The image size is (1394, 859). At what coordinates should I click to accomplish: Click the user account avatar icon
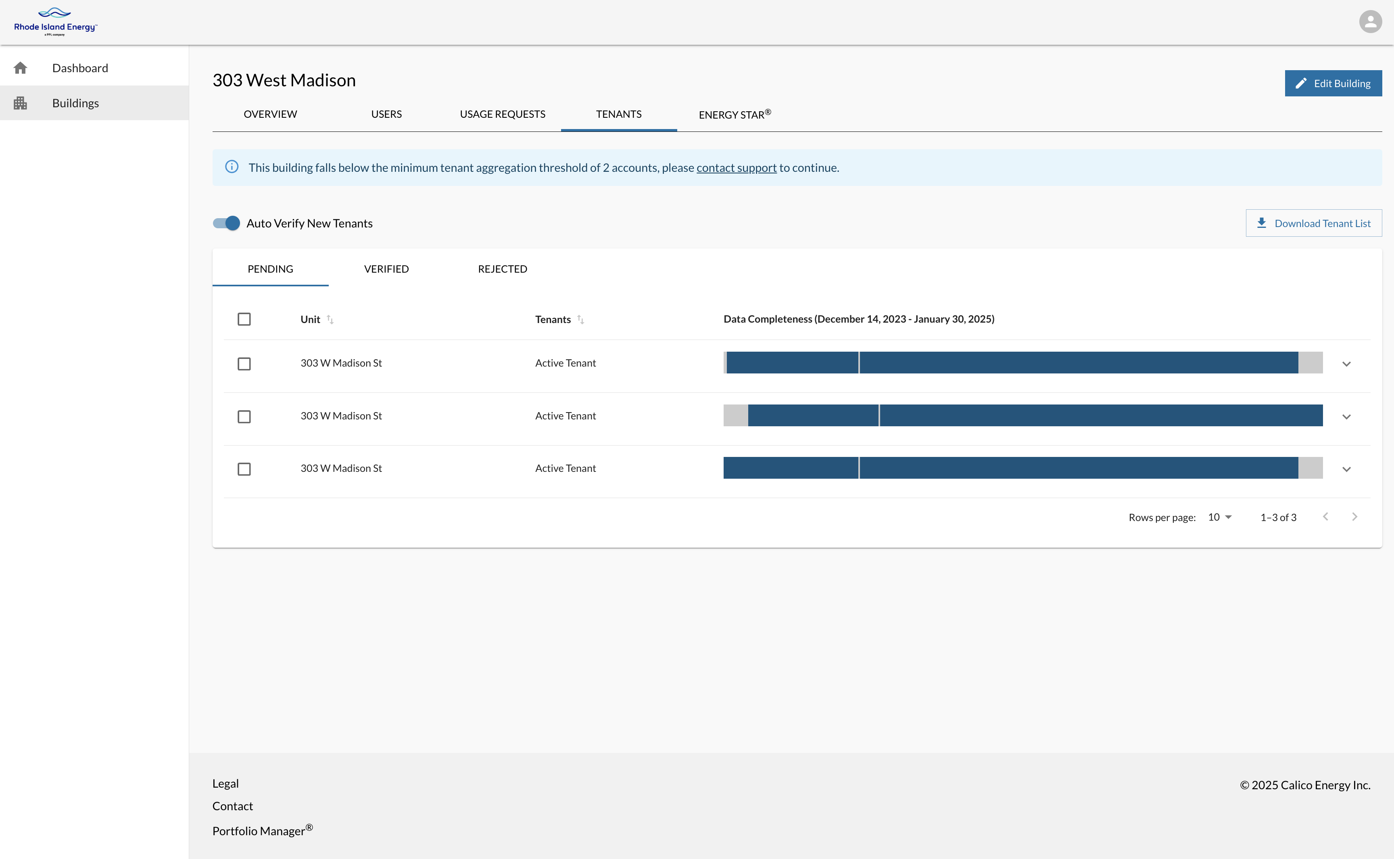(1369, 22)
